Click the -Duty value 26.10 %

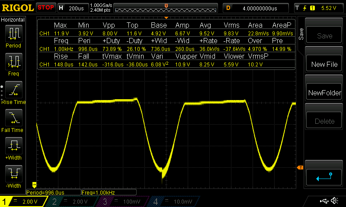(136, 49)
